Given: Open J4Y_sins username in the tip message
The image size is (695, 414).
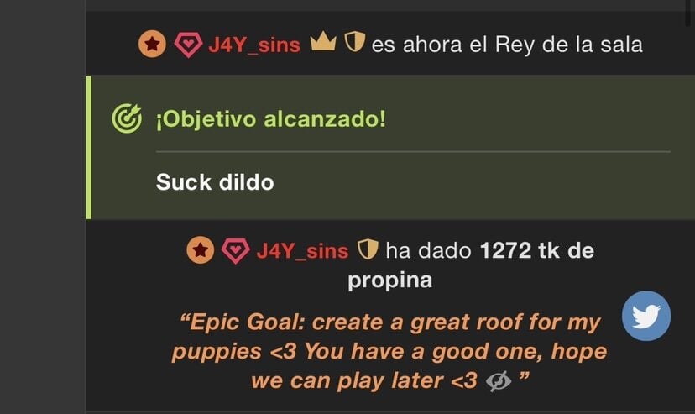Looking at the screenshot, I should click(302, 251).
